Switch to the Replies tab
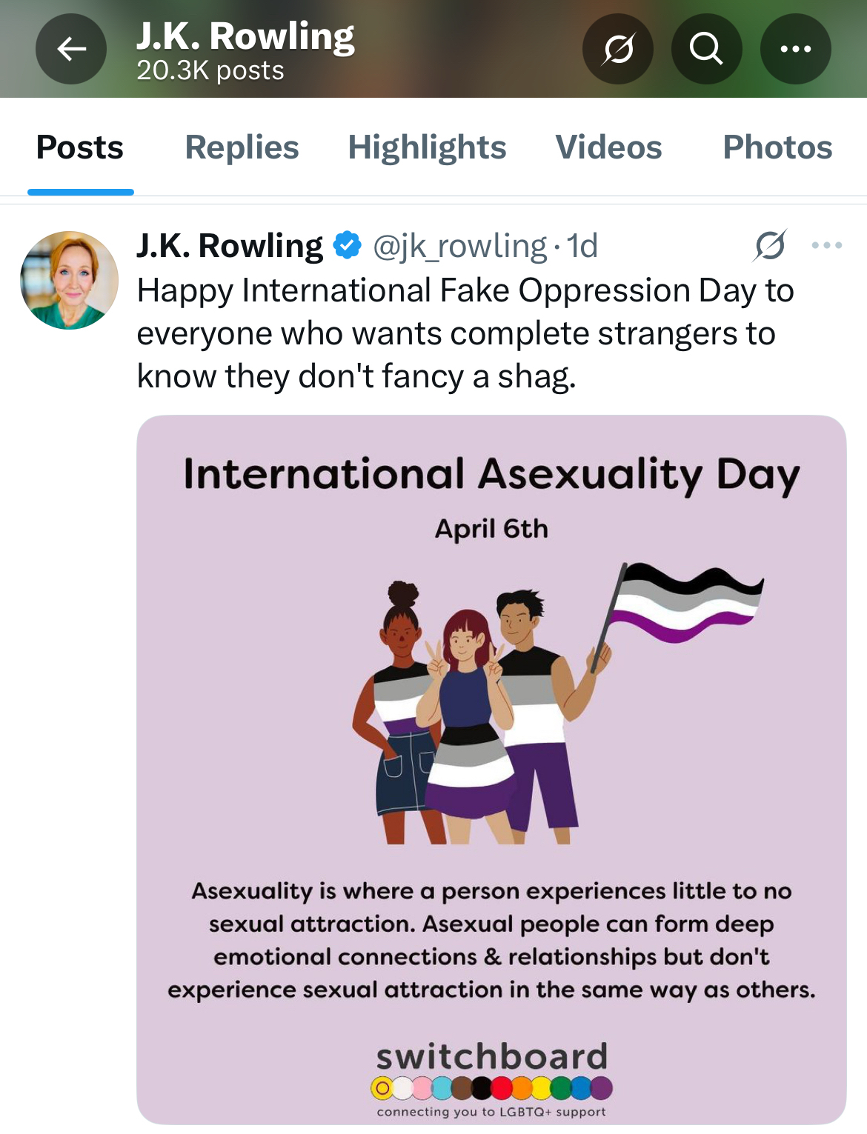The width and height of the screenshot is (867, 1134). (x=242, y=147)
